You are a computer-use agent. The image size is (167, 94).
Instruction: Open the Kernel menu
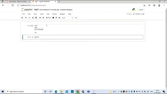coord(55,14)
